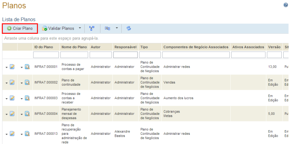Expand view options arrow for INFRA7.000001

[22, 67]
